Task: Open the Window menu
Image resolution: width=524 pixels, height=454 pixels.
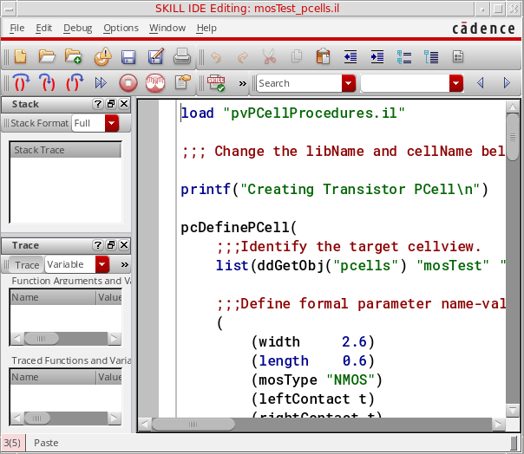Action: pyautogui.click(x=167, y=28)
